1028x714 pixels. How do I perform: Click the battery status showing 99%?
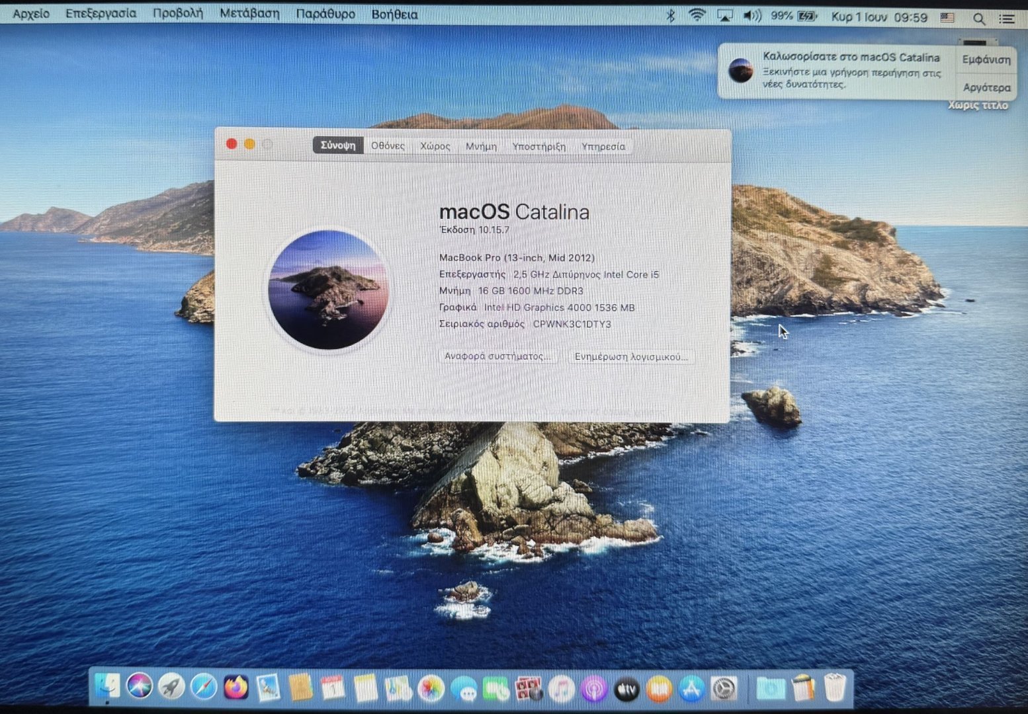tap(794, 17)
